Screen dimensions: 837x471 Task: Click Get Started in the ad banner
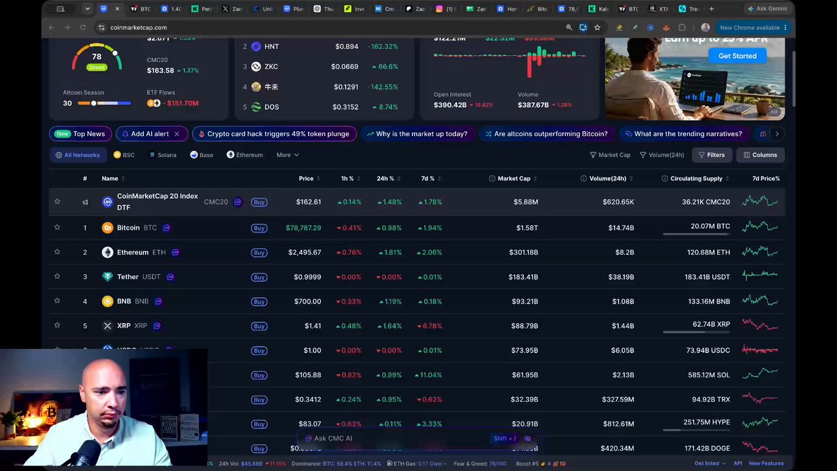[737, 56]
